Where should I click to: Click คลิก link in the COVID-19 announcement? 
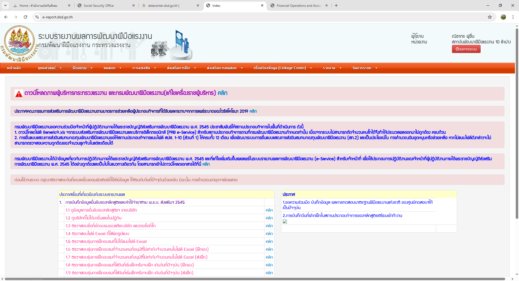tap(253, 111)
